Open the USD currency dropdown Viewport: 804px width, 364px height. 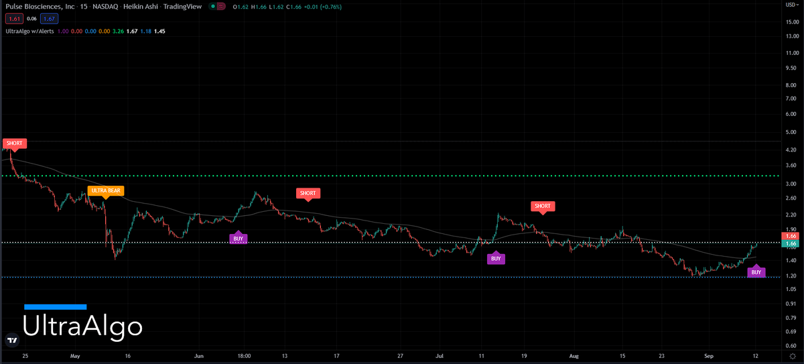coord(791,6)
